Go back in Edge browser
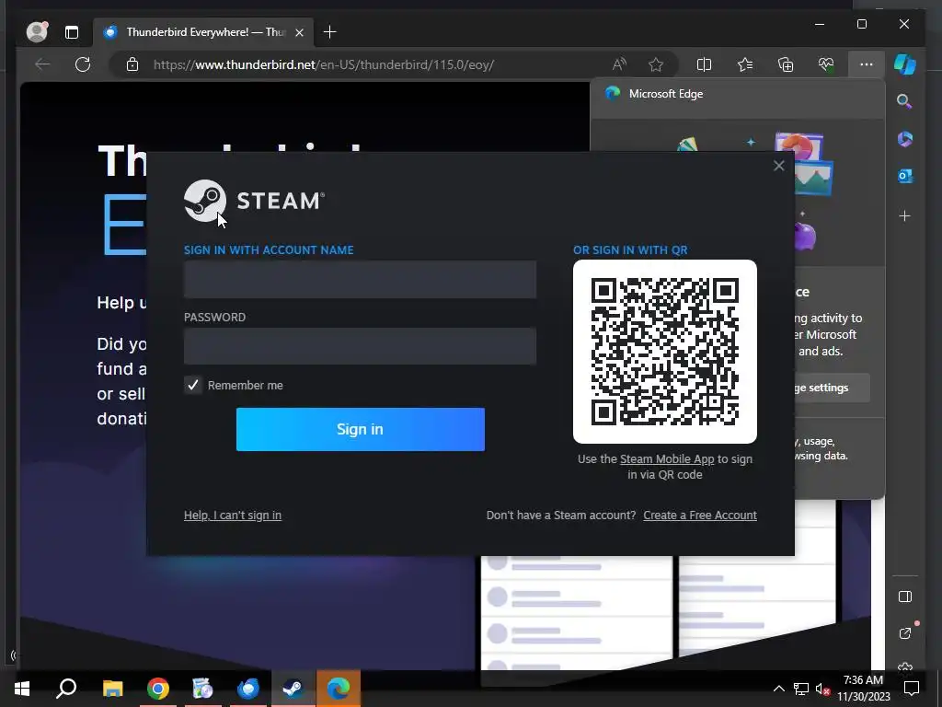Viewport: 942px width, 707px height. pyautogui.click(x=42, y=64)
